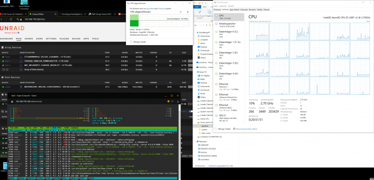
Task: Click Opera shield icon in webterminal window
Action: click(168, 101)
